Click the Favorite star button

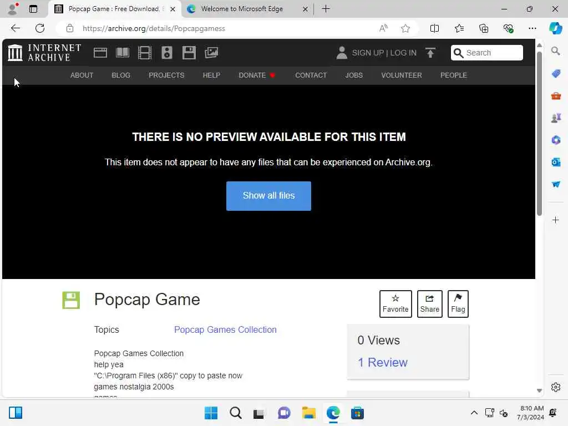click(x=395, y=304)
